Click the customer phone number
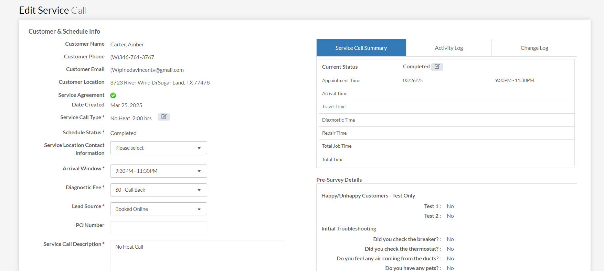This screenshot has width=604, height=271. tap(132, 57)
